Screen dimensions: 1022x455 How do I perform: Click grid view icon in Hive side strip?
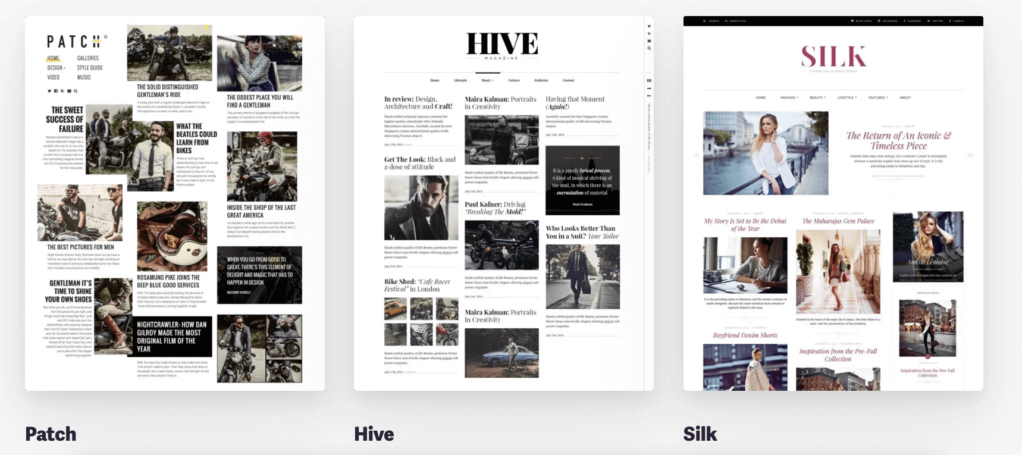649,80
